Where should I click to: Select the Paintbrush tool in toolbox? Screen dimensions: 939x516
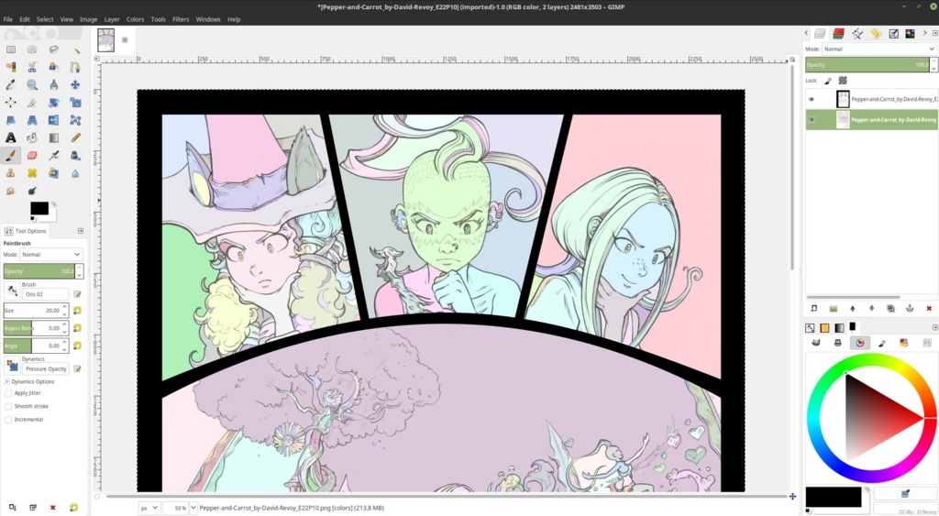(x=11, y=156)
